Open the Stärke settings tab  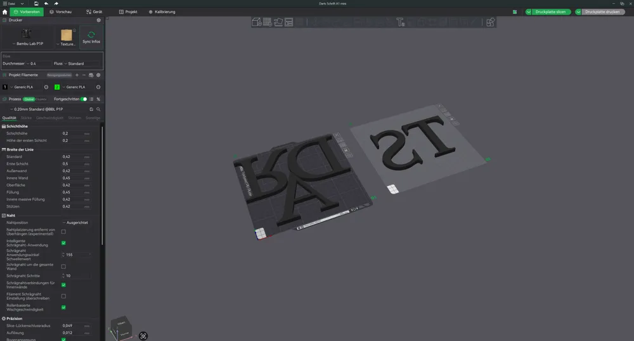(x=26, y=118)
